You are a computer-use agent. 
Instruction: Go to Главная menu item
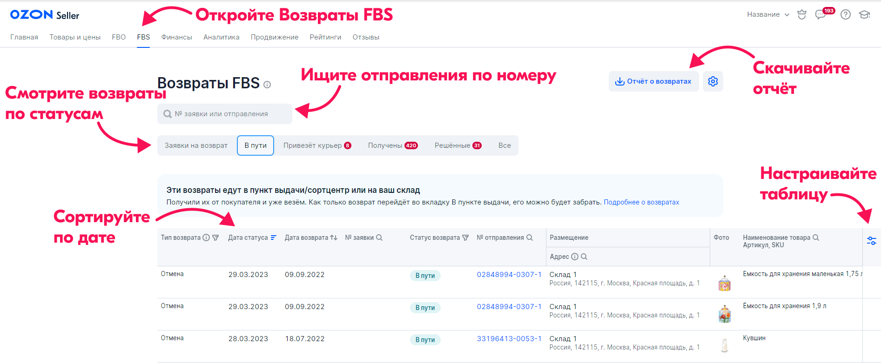24,37
